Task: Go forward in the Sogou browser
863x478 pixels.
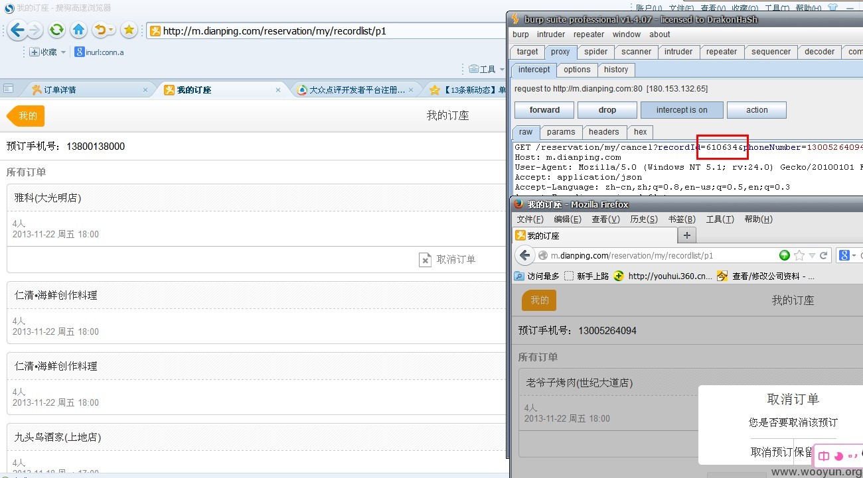Action: point(35,30)
